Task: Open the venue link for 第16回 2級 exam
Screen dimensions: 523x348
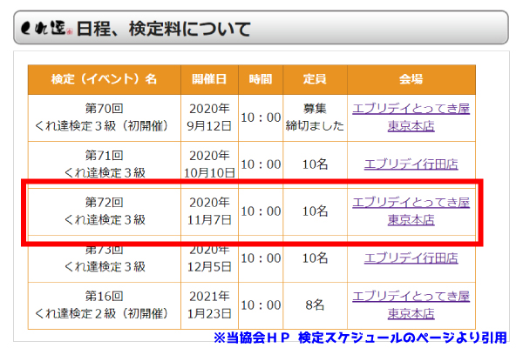Action: click(411, 304)
